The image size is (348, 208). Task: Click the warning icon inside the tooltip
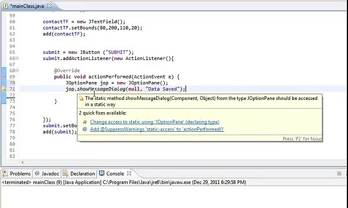click(82, 98)
